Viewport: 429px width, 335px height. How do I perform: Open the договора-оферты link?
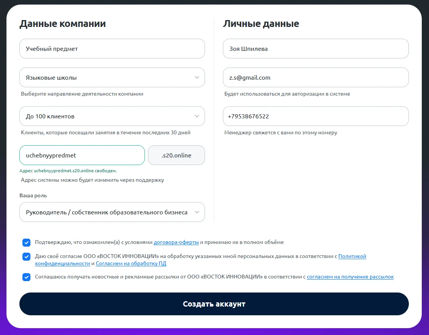176,242
